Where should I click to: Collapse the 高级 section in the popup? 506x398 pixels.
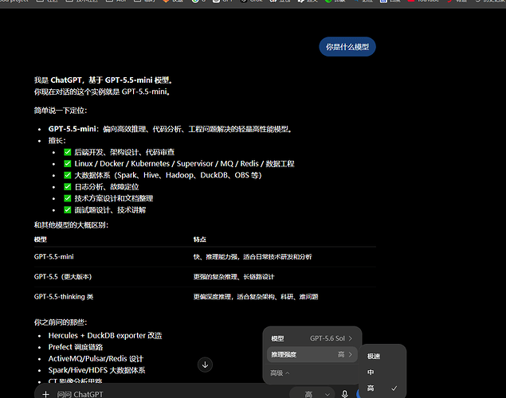pyautogui.click(x=280, y=373)
